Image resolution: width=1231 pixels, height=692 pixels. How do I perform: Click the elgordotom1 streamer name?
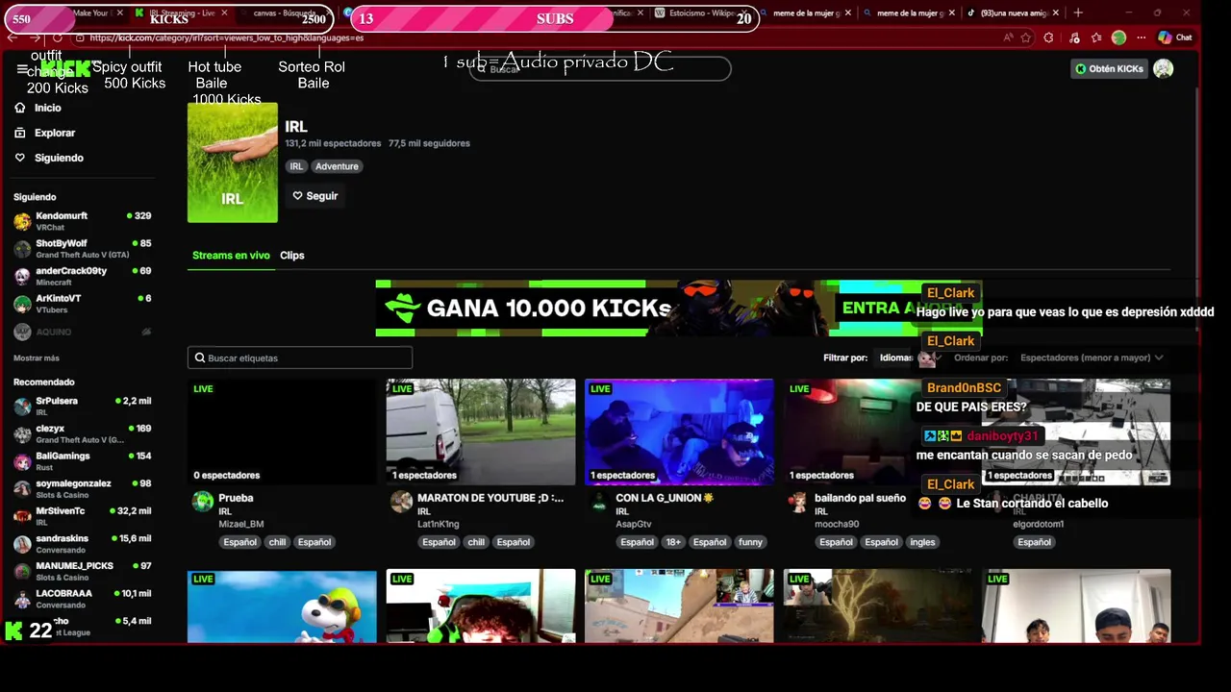1038,525
